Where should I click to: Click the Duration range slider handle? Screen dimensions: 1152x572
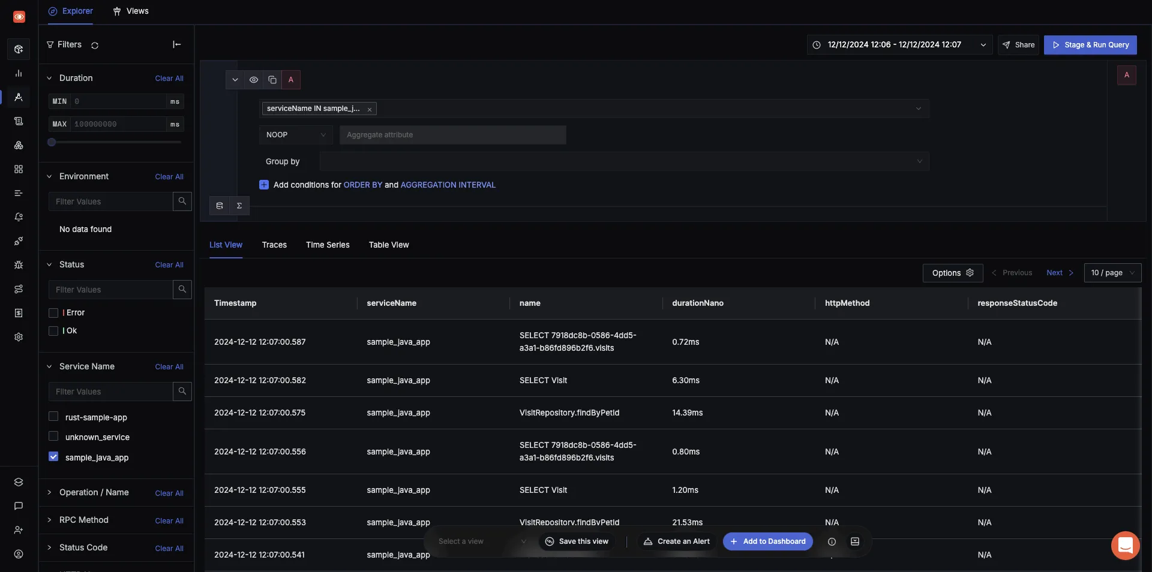(52, 142)
